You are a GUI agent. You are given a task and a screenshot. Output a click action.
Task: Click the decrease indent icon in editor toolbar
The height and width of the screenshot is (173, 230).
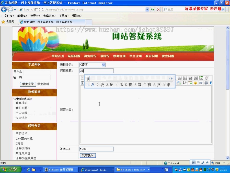click(185, 78)
